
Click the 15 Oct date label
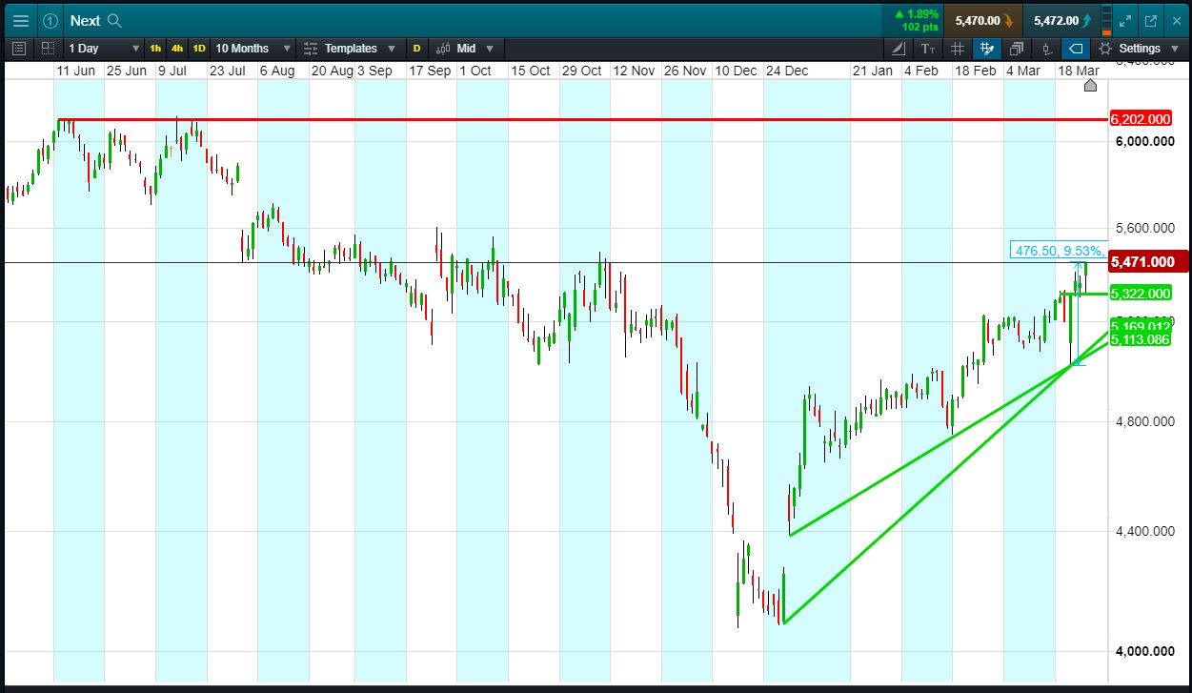(531, 71)
